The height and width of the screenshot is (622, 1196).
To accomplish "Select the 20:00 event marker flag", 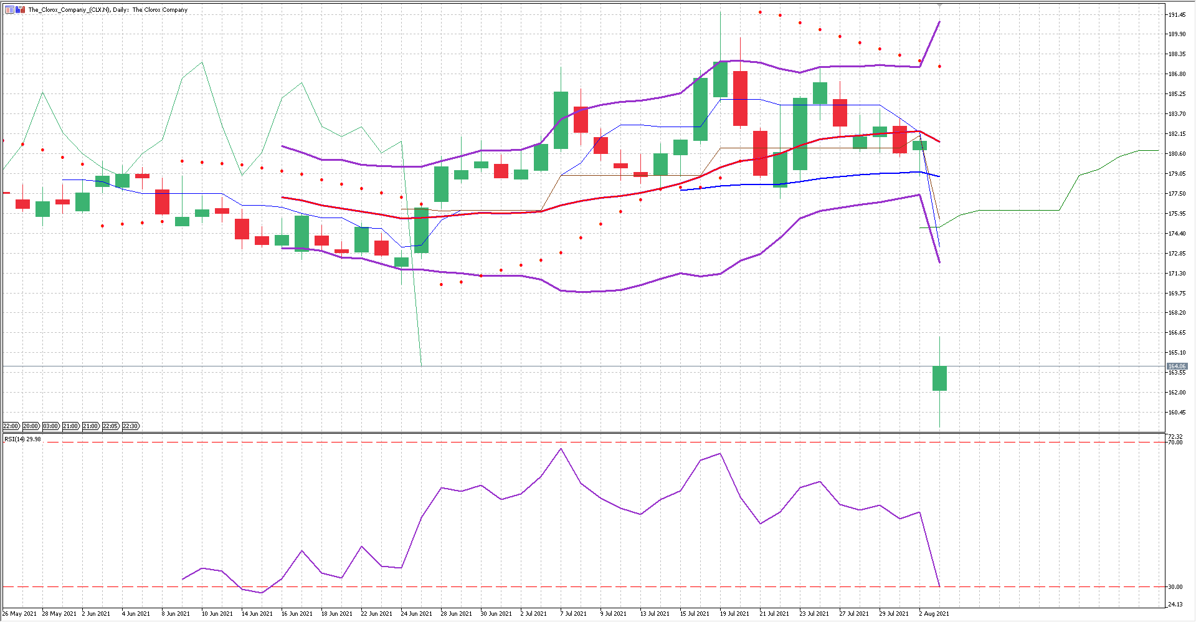I will click(x=31, y=426).
